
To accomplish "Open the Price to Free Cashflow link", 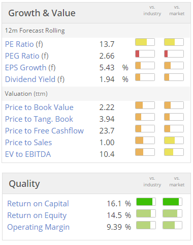I will (44, 131).
